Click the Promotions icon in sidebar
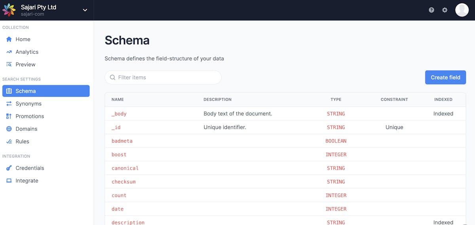The height and width of the screenshot is (225, 475). coord(9,116)
